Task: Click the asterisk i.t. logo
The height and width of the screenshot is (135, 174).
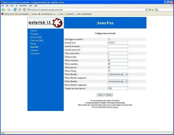Action: click(x=45, y=23)
